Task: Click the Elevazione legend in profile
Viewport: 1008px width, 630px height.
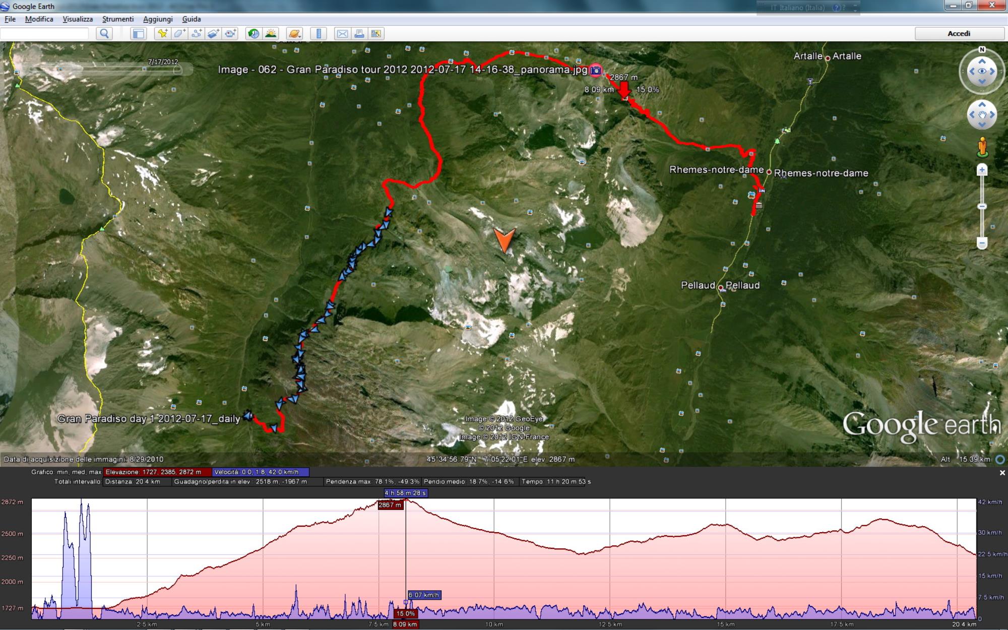Action: [x=157, y=472]
